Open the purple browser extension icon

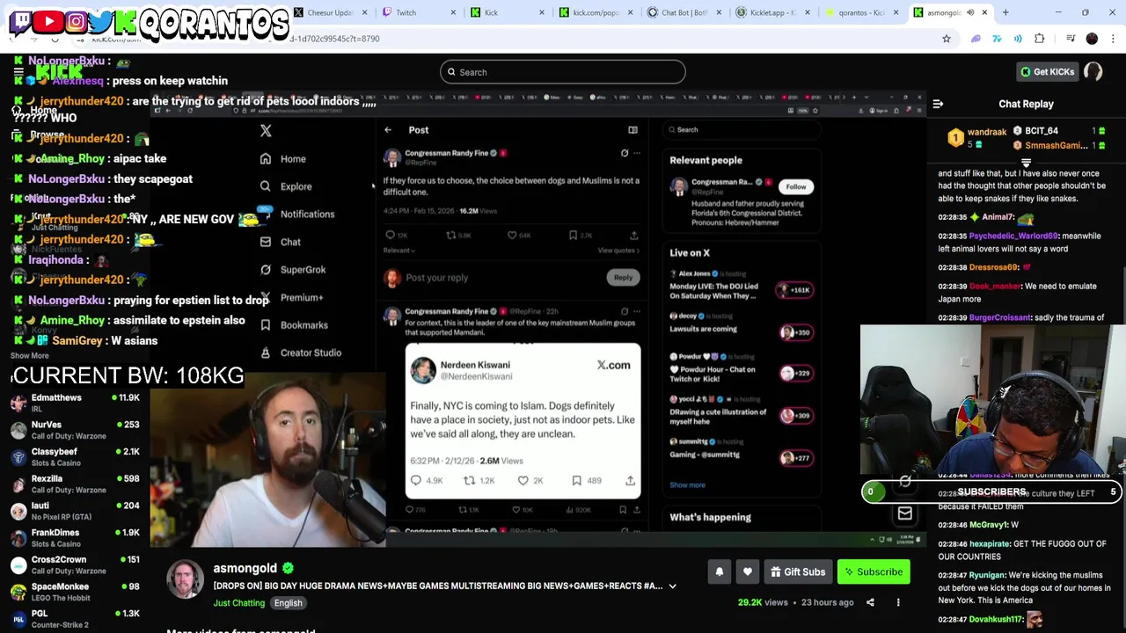(x=976, y=39)
